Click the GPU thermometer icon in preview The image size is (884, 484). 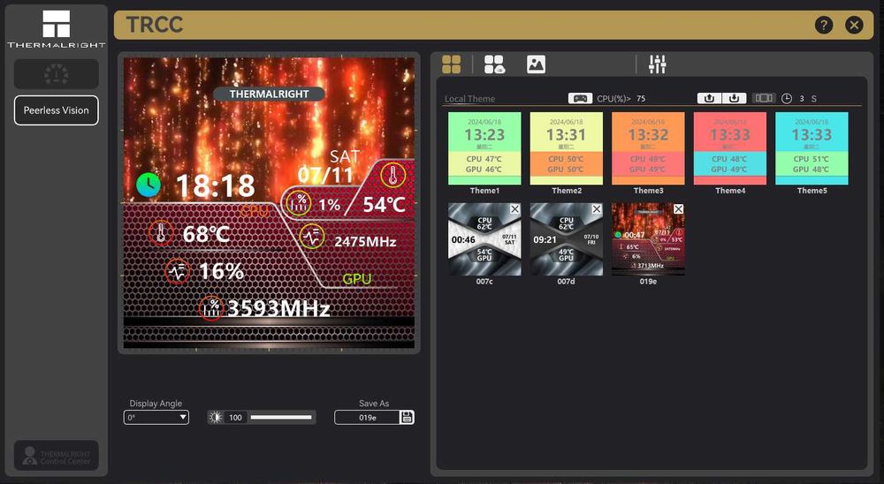pyautogui.click(x=393, y=175)
